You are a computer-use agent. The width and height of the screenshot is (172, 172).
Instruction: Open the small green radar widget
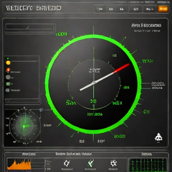coord(25,126)
